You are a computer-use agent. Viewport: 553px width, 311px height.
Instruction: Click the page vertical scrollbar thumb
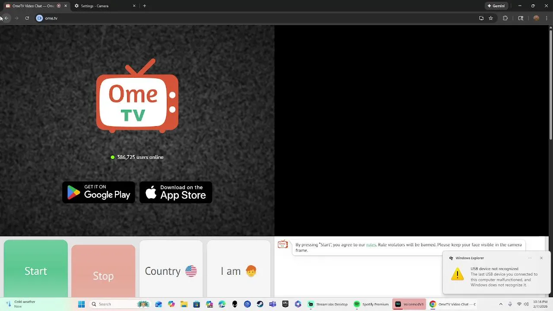coord(551,85)
